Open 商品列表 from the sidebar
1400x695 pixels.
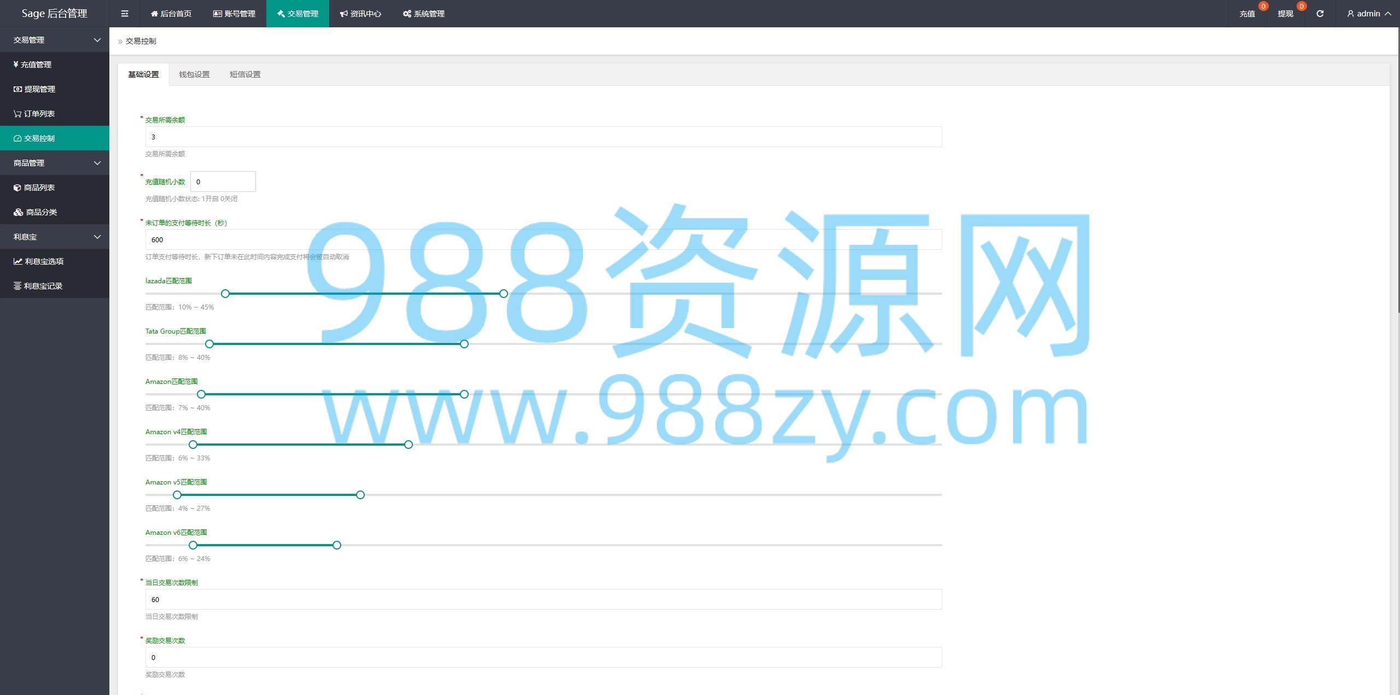tap(39, 188)
